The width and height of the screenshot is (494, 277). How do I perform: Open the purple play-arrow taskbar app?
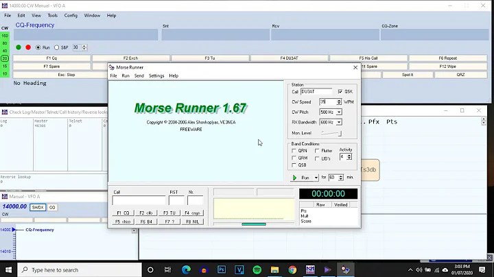(328, 269)
